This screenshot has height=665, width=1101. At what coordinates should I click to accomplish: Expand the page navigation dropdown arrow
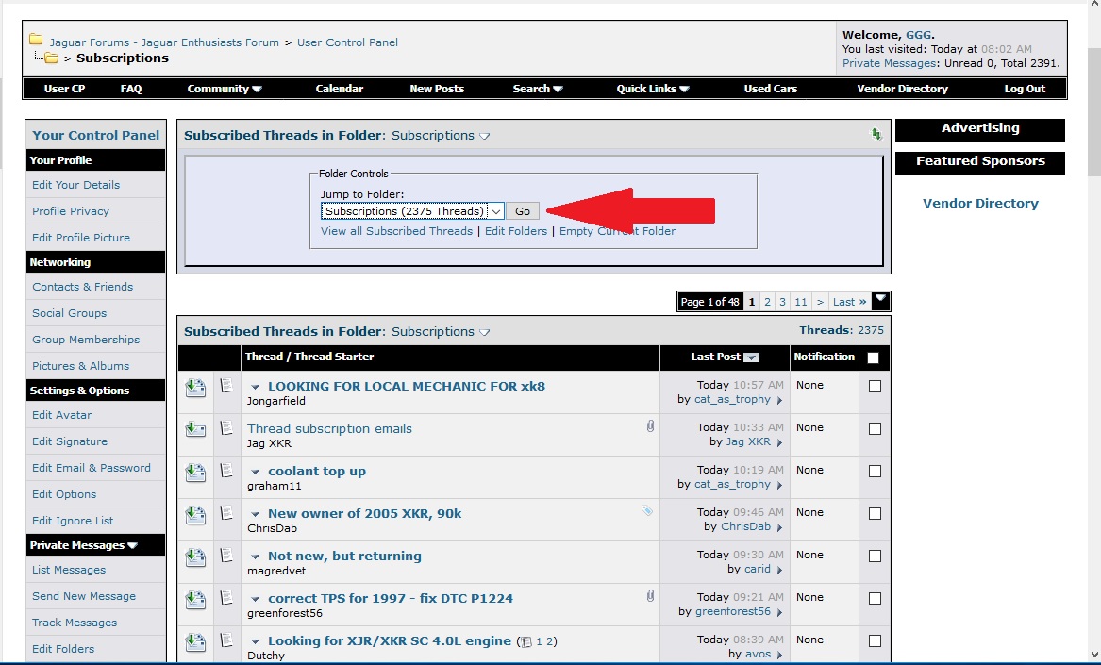[880, 301]
